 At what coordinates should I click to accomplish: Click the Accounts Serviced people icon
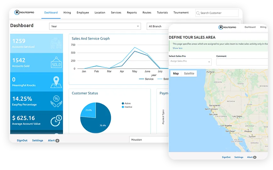pos(56,43)
